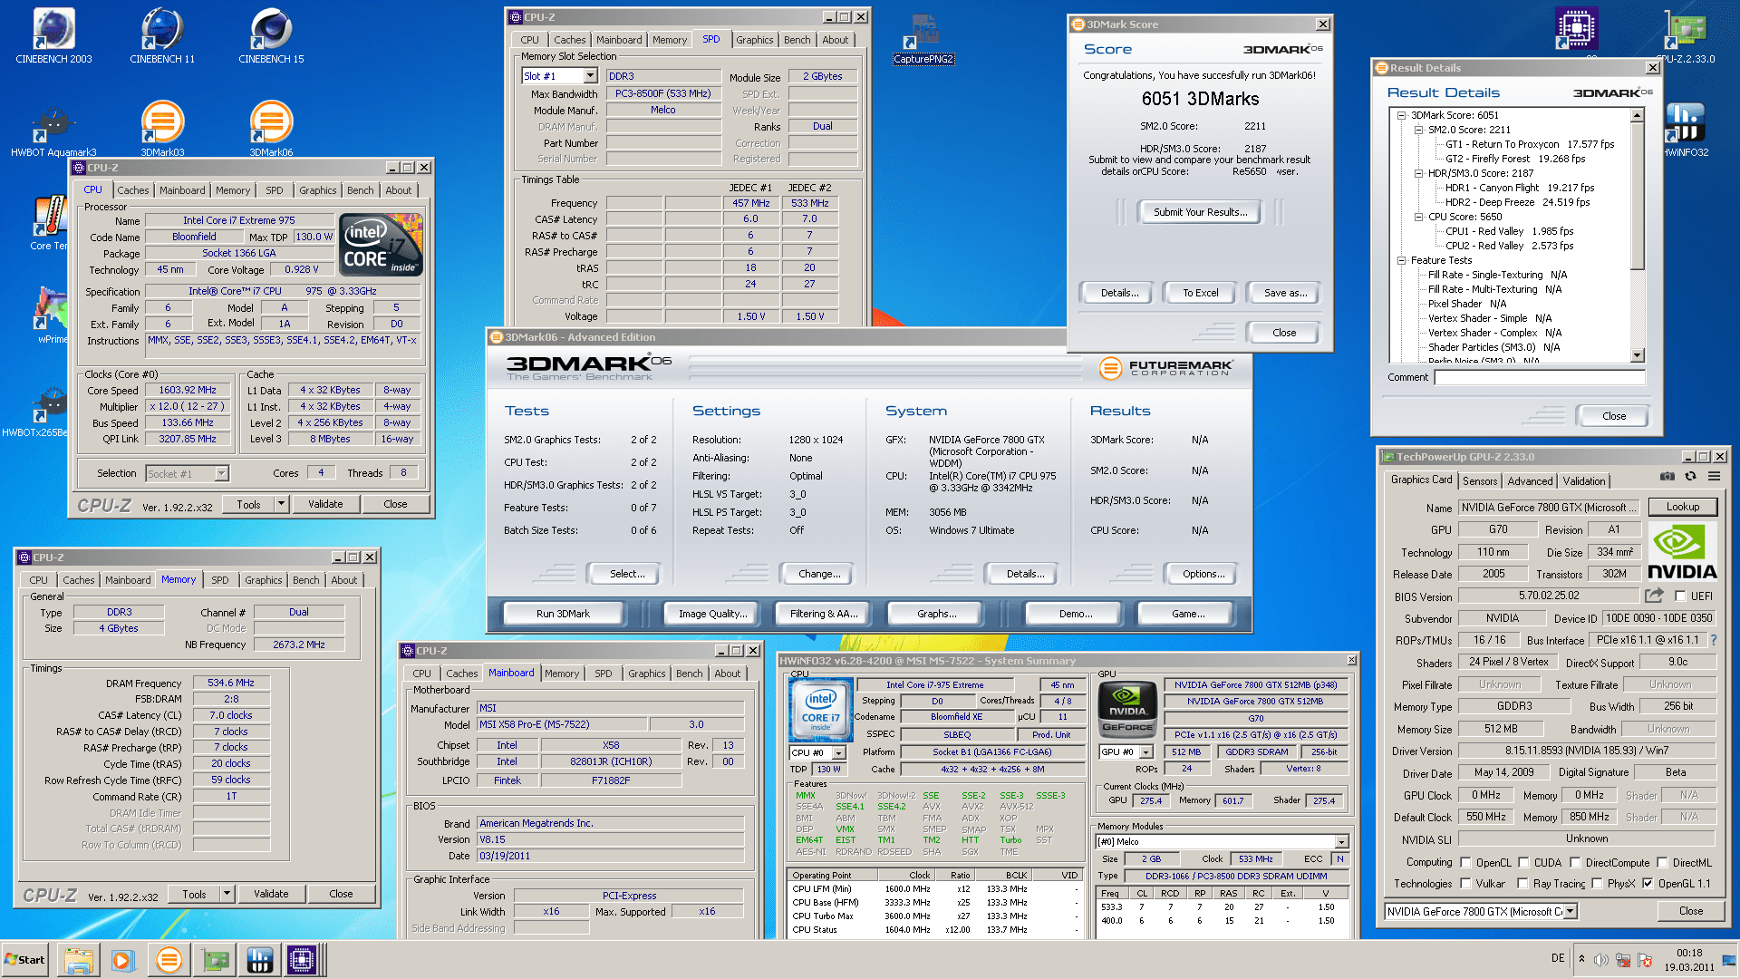Viewport: 1740px width, 979px height.
Task: Open the file explorer taskbar icon
Action: tap(79, 960)
